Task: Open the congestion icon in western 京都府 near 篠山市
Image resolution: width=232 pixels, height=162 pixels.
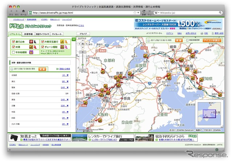Action: click(103, 72)
